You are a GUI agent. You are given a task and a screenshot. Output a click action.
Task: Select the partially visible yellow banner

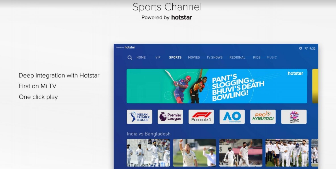[x=315, y=86]
